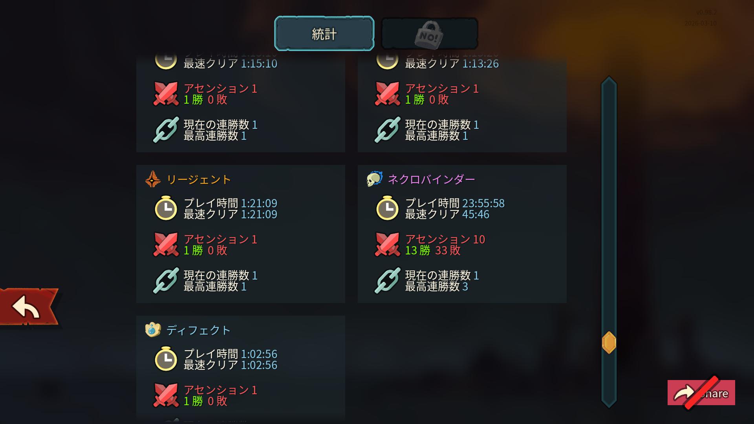Click the ネクロバインダー skull icon
754x424 pixels.
click(x=374, y=179)
